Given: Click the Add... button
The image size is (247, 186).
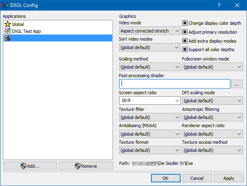Looking at the screenshot, I should pos(30,166).
